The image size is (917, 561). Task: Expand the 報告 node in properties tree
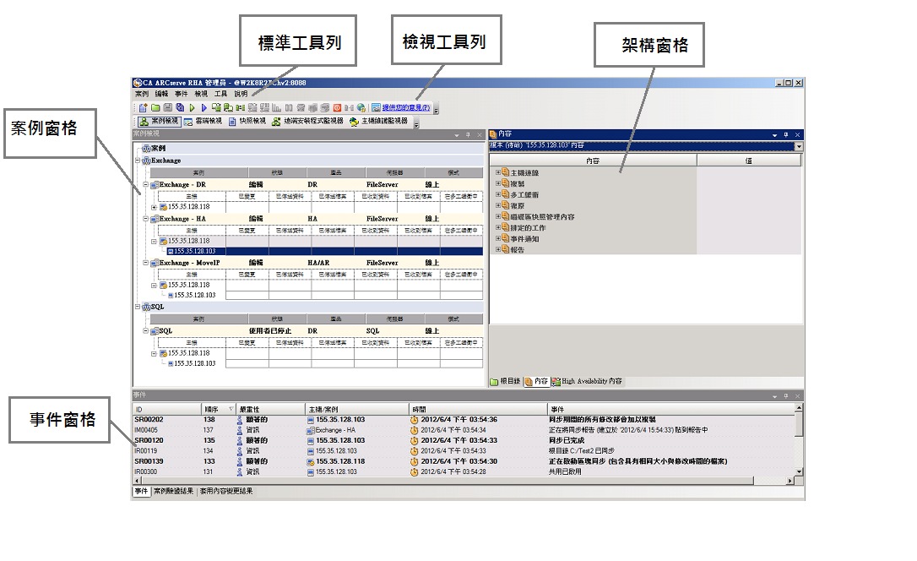point(498,250)
